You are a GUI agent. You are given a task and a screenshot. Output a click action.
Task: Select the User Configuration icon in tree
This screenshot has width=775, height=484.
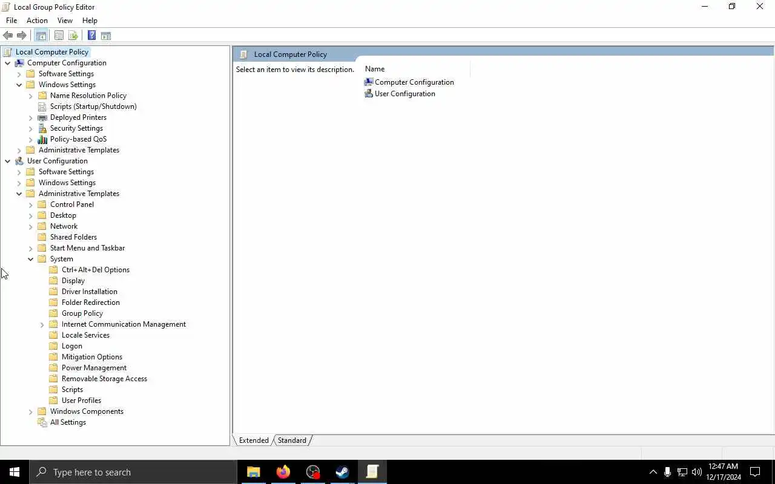point(19,161)
